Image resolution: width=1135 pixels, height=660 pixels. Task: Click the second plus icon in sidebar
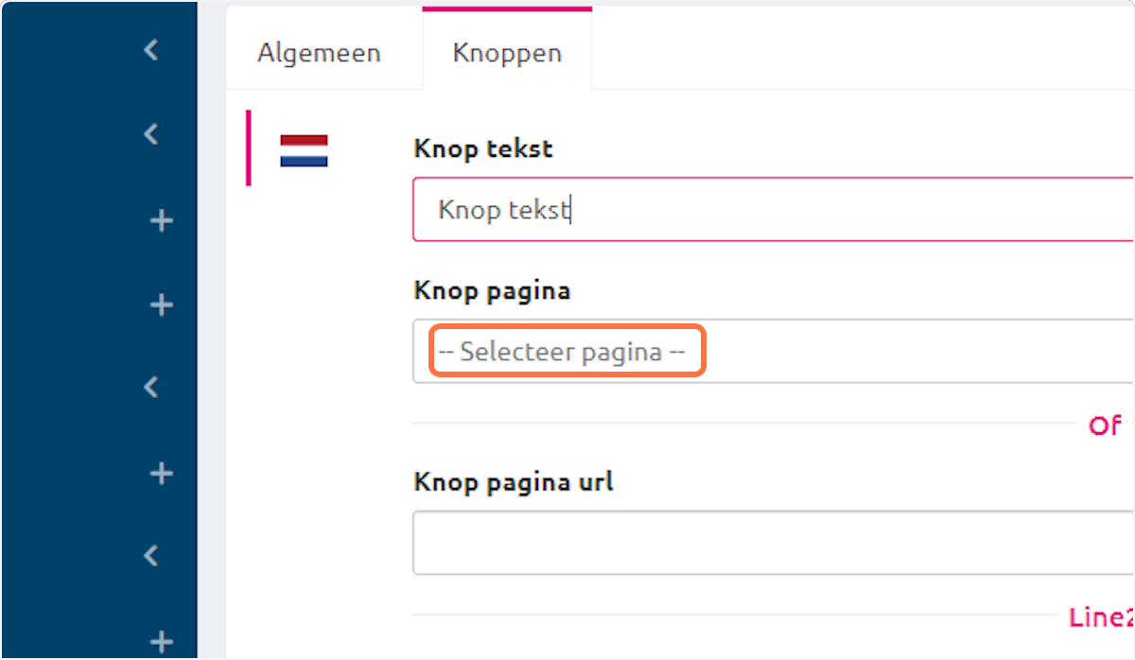(x=162, y=305)
